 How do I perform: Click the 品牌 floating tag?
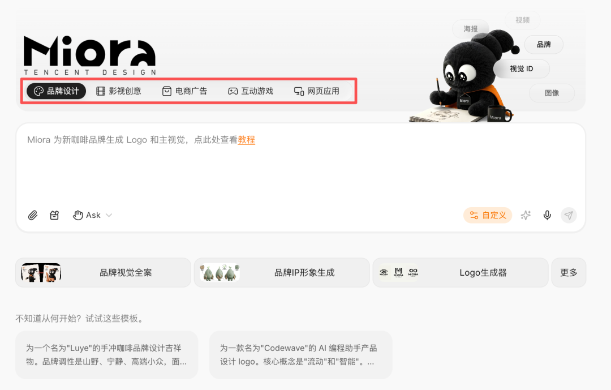(x=544, y=45)
